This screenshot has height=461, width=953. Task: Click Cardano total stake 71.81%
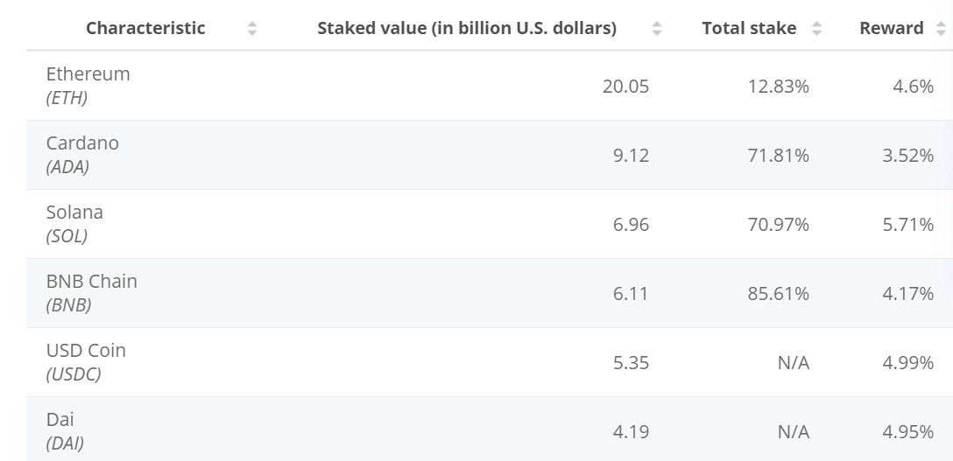[779, 156]
